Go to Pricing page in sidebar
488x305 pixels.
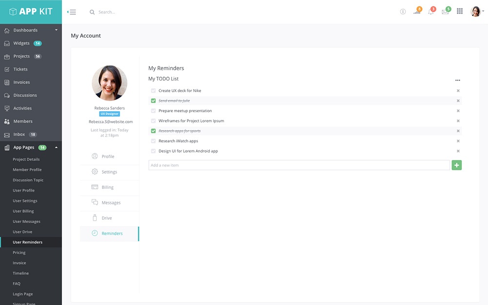tap(19, 253)
